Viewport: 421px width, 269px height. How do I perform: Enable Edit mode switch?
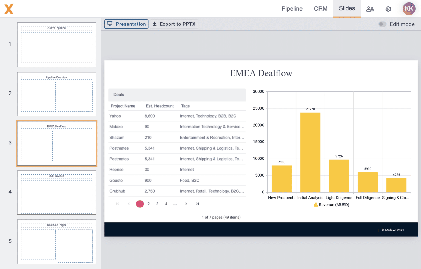click(382, 24)
